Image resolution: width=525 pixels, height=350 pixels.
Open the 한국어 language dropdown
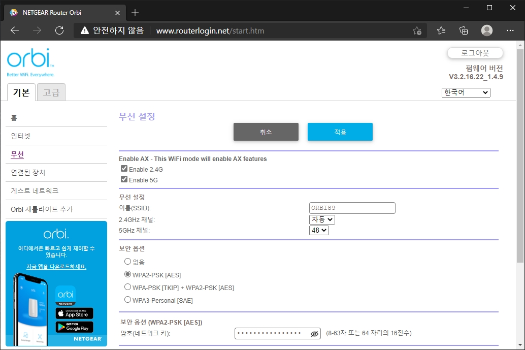pos(466,92)
